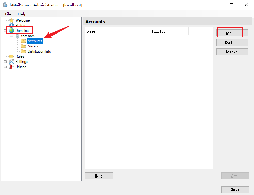Image resolution: width=254 pixels, height=195 pixels.
Task: Click the Utilities knife icon
Action: pos(11,67)
